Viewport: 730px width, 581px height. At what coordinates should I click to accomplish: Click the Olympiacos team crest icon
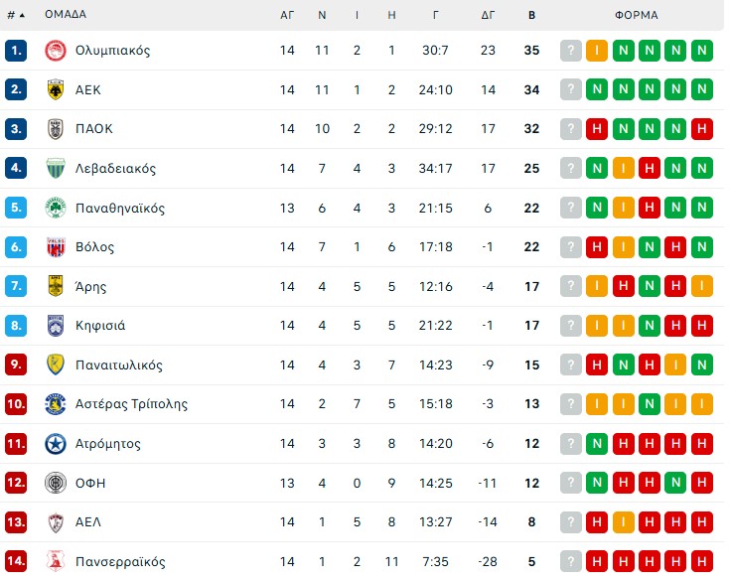coord(55,51)
